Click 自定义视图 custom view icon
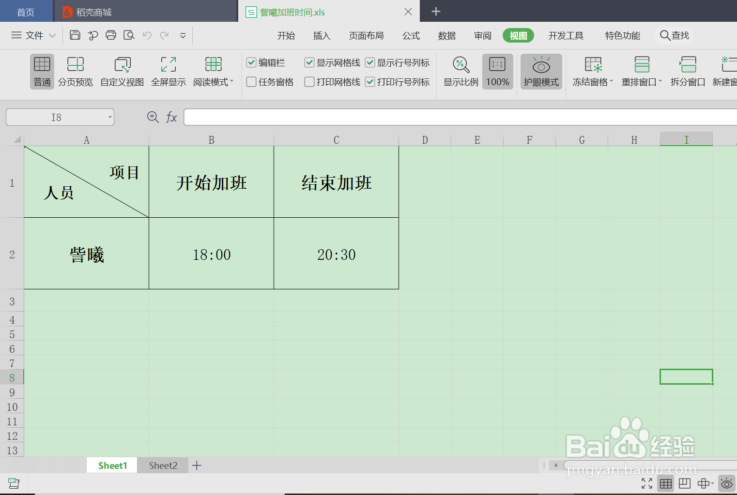This screenshot has width=737, height=495. click(x=122, y=72)
